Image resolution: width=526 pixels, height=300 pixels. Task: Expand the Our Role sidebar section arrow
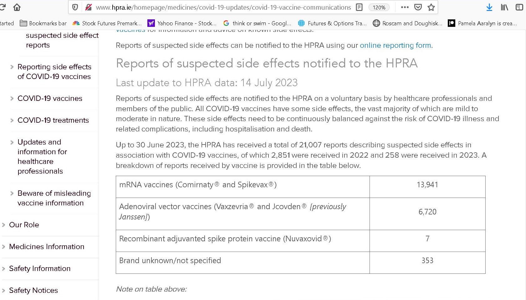pos(4,225)
